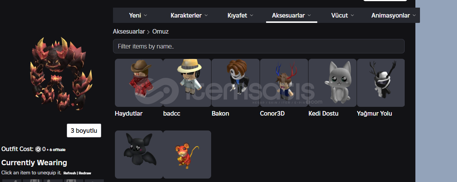This screenshot has width=457, height=182.
Task: Equip the black bat shoulder accessory
Action: 139,154
